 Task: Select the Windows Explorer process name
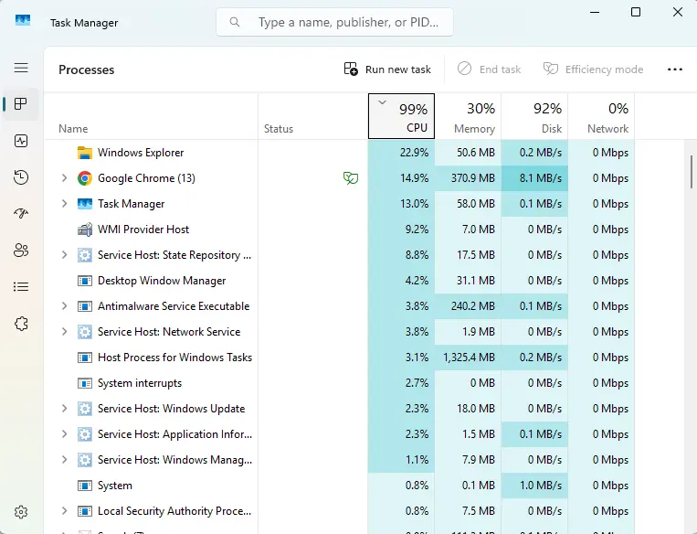(141, 153)
